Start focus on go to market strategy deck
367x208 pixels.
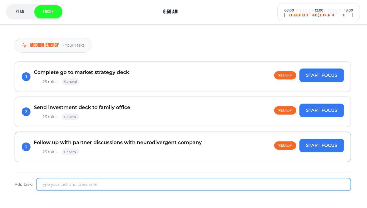coord(321,75)
